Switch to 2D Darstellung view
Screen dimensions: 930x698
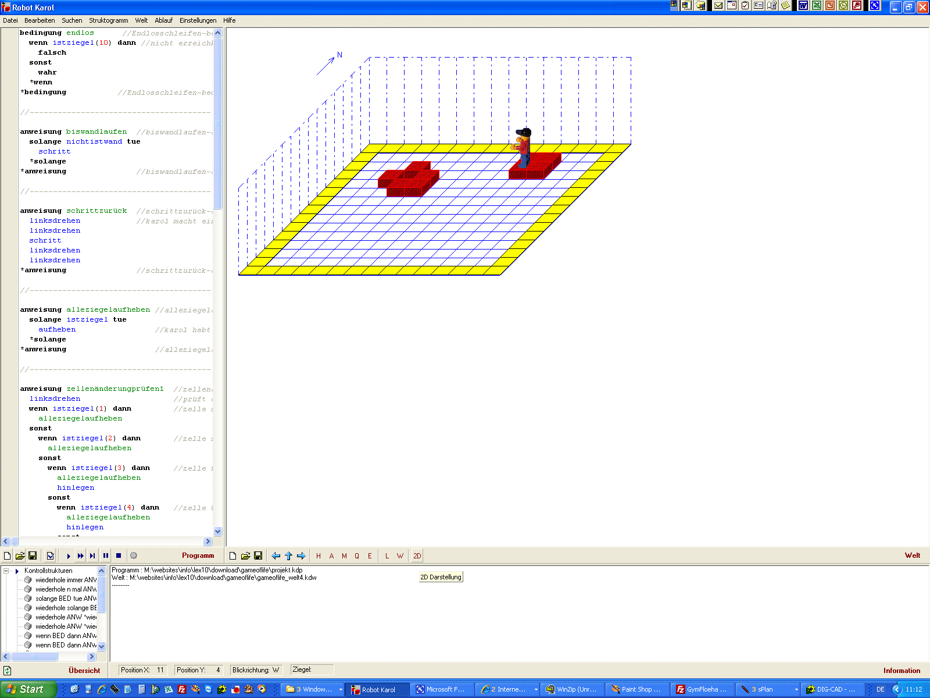pos(417,555)
